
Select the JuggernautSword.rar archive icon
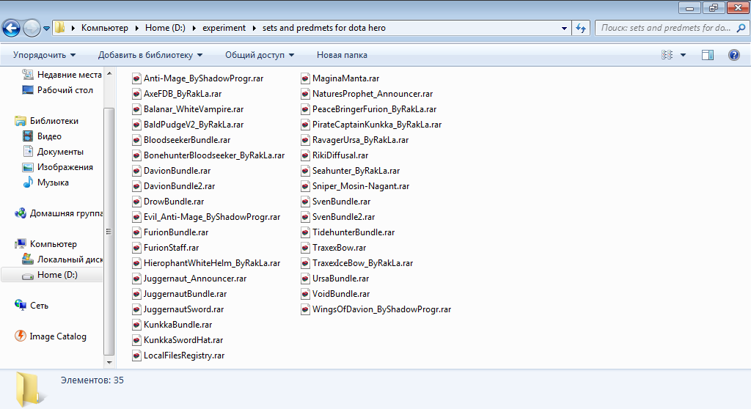tap(136, 309)
